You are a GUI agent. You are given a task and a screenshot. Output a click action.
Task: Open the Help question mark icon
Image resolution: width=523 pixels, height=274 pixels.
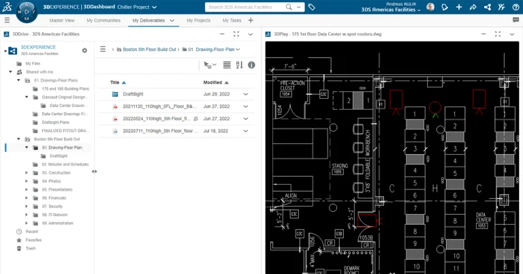(x=516, y=7)
